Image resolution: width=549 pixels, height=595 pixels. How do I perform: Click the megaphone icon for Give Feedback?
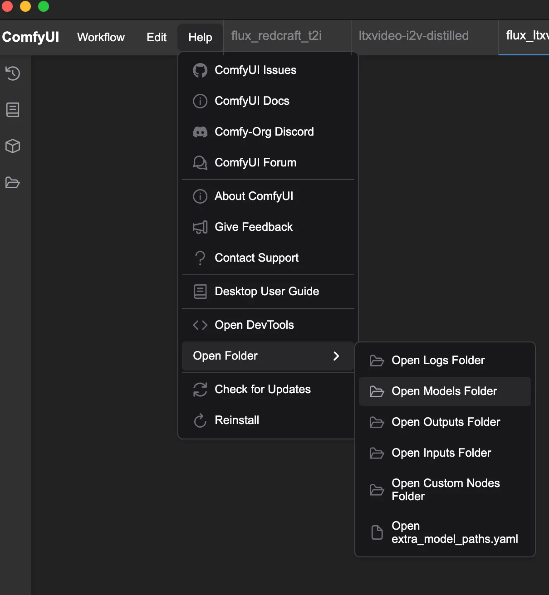point(200,227)
